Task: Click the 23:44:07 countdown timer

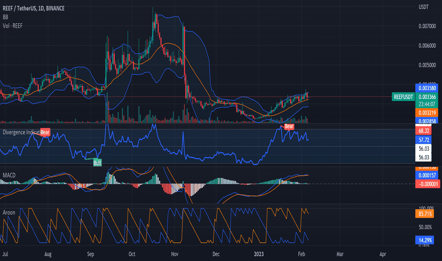Action: [x=427, y=104]
